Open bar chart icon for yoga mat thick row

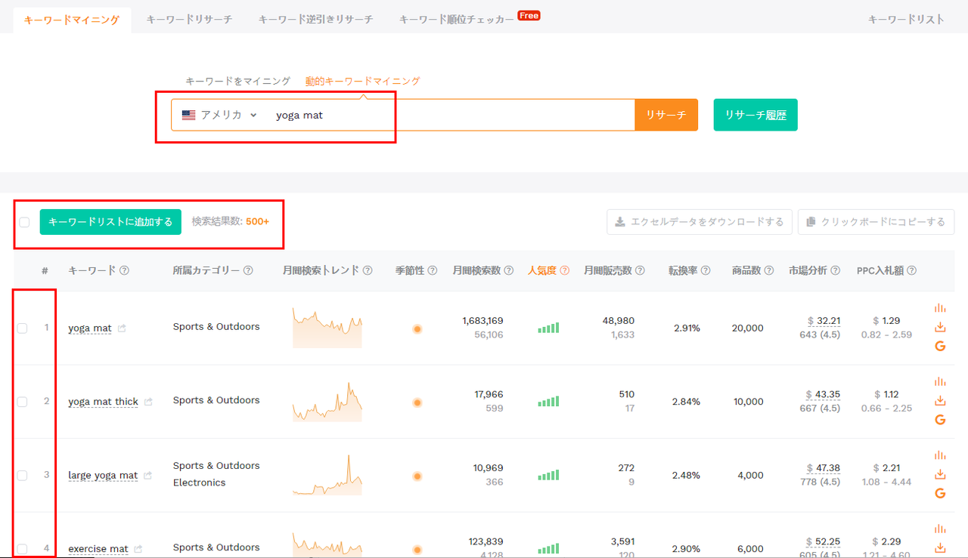(940, 381)
